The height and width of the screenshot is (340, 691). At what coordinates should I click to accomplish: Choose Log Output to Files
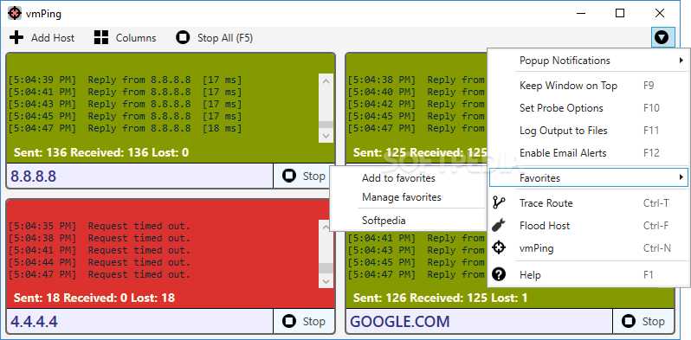click(588, 131)
